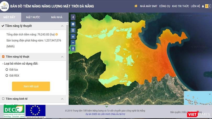Open the map layers icon

pyautogui.click(x=73, y=24)
